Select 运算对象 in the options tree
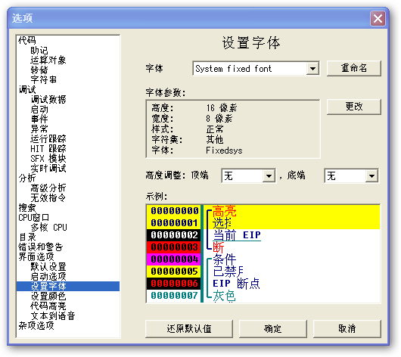Screen dimensions: 401x357 (48, 60)
